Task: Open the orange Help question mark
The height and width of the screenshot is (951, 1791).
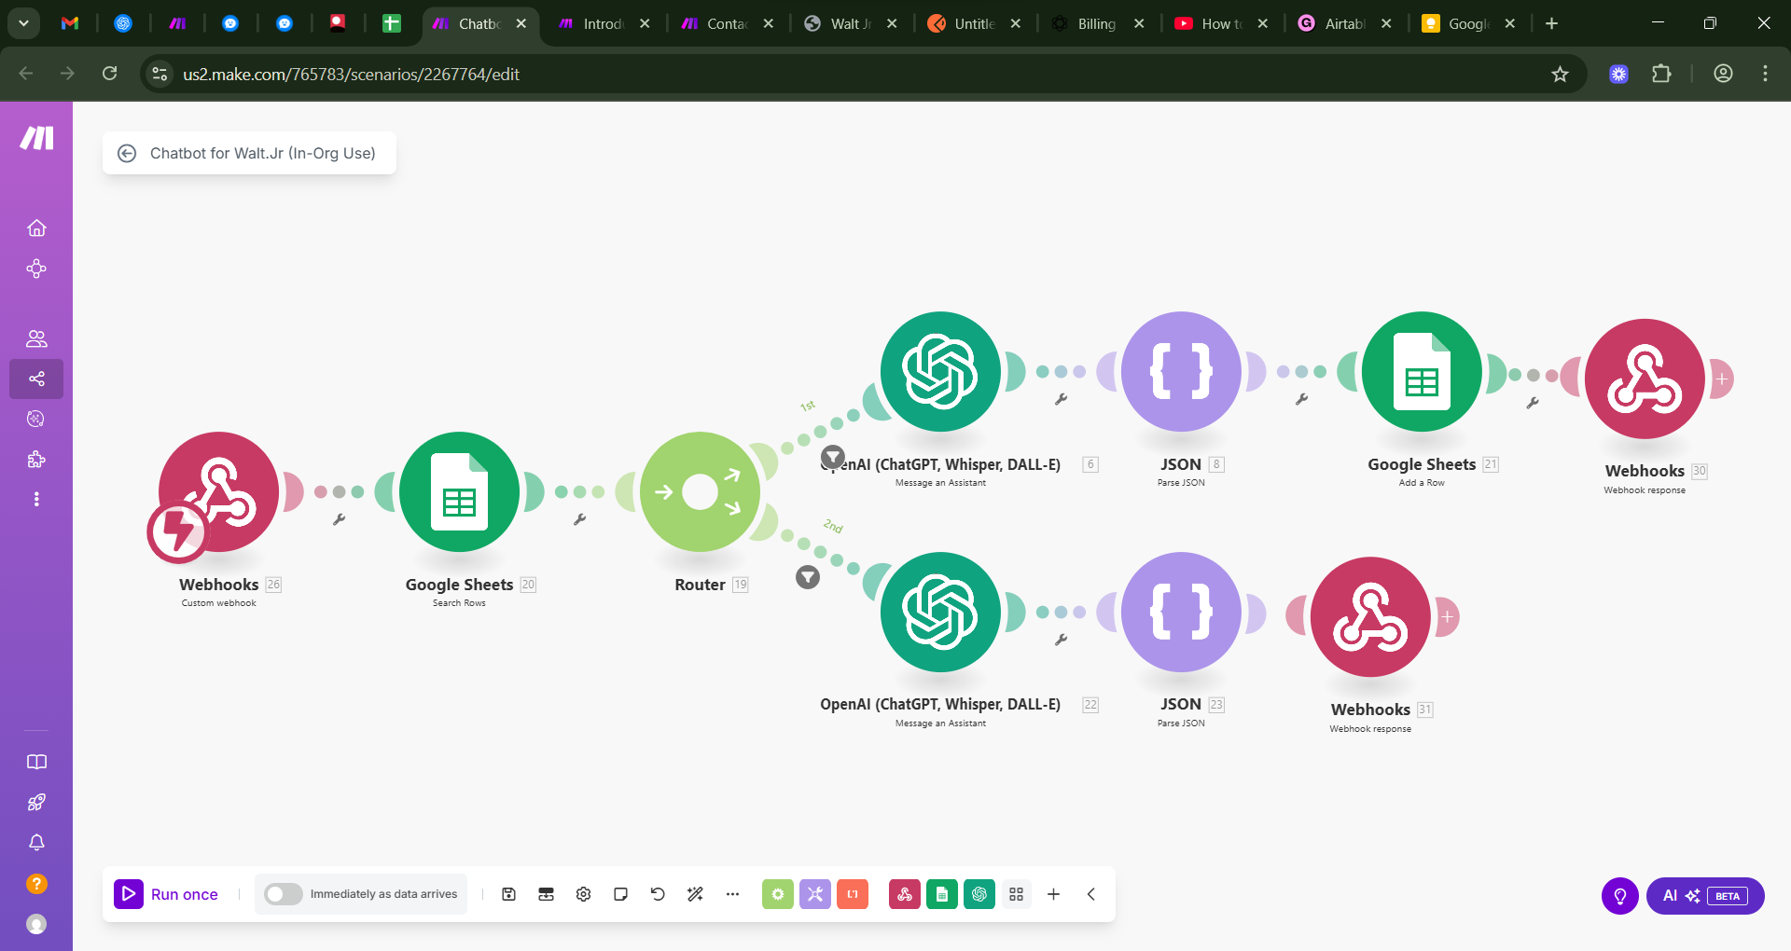Action: (36, 883)
